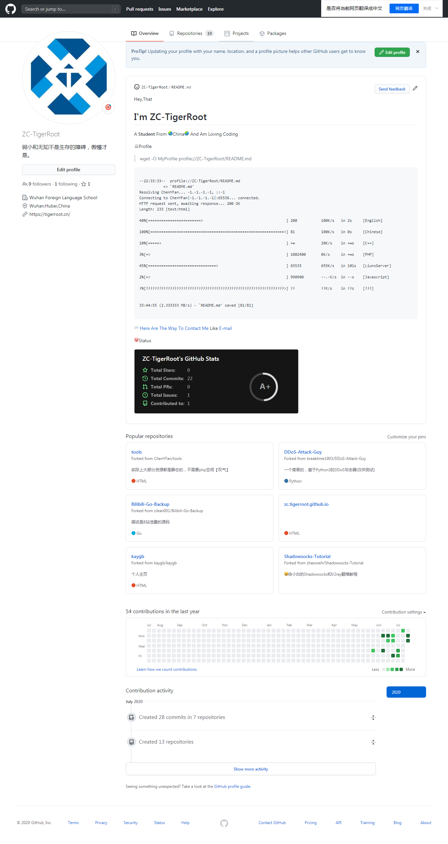Click the Search or jump to field
Viewport: 448px width, 844px height.
coord(71,9)
